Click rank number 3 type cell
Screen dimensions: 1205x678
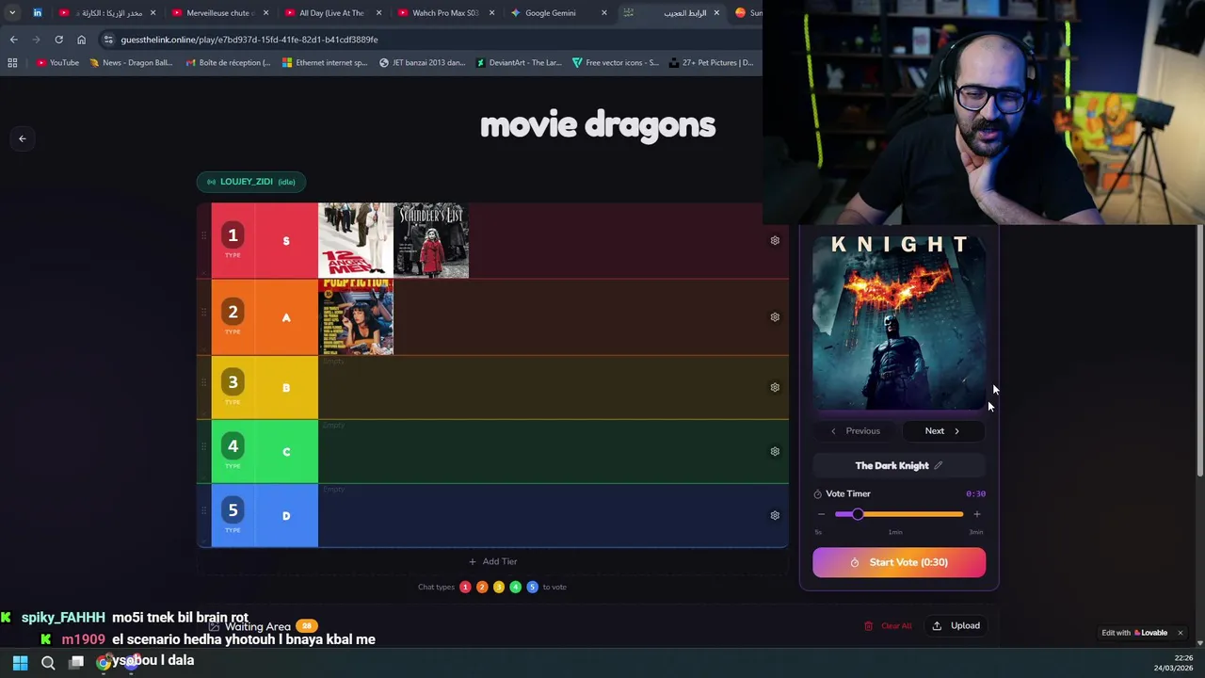(x=233, y=387)
